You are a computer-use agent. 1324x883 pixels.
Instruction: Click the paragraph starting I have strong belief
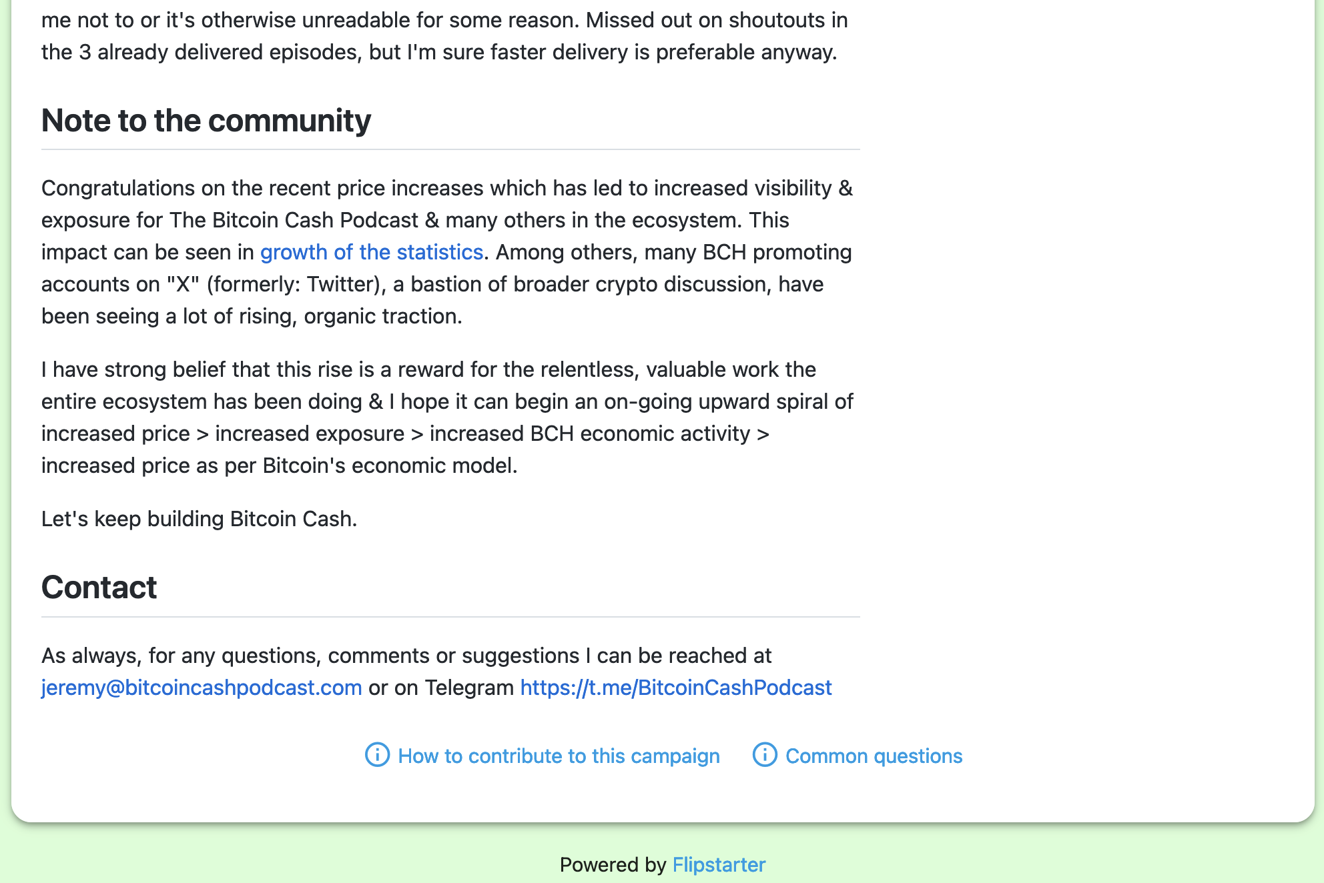pyautogui.click(x=447, y=401)
